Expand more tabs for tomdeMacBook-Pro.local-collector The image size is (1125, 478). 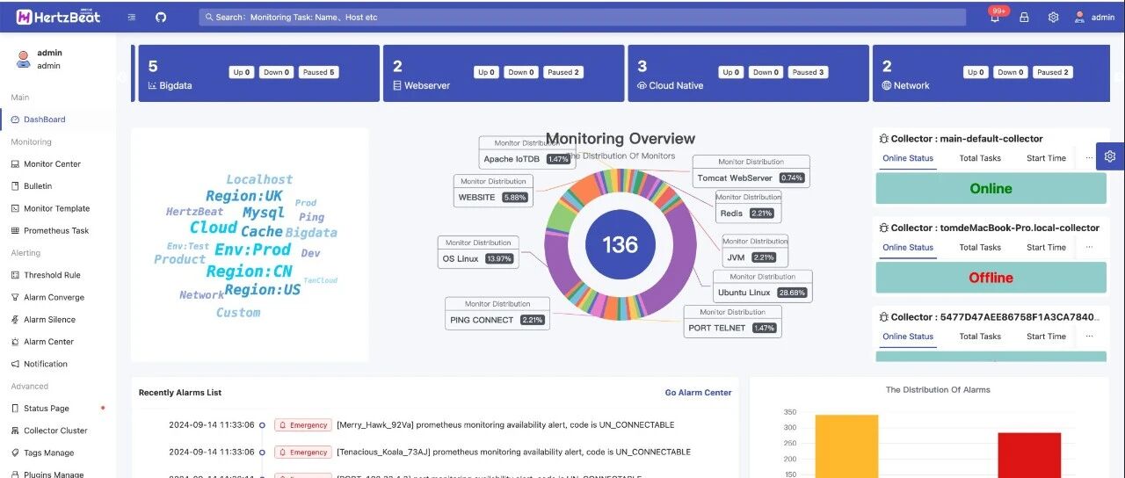tap(1090, 248)
